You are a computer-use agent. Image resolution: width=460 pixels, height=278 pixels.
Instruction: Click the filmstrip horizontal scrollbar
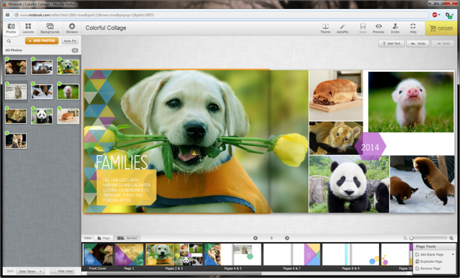click(174, 274)
